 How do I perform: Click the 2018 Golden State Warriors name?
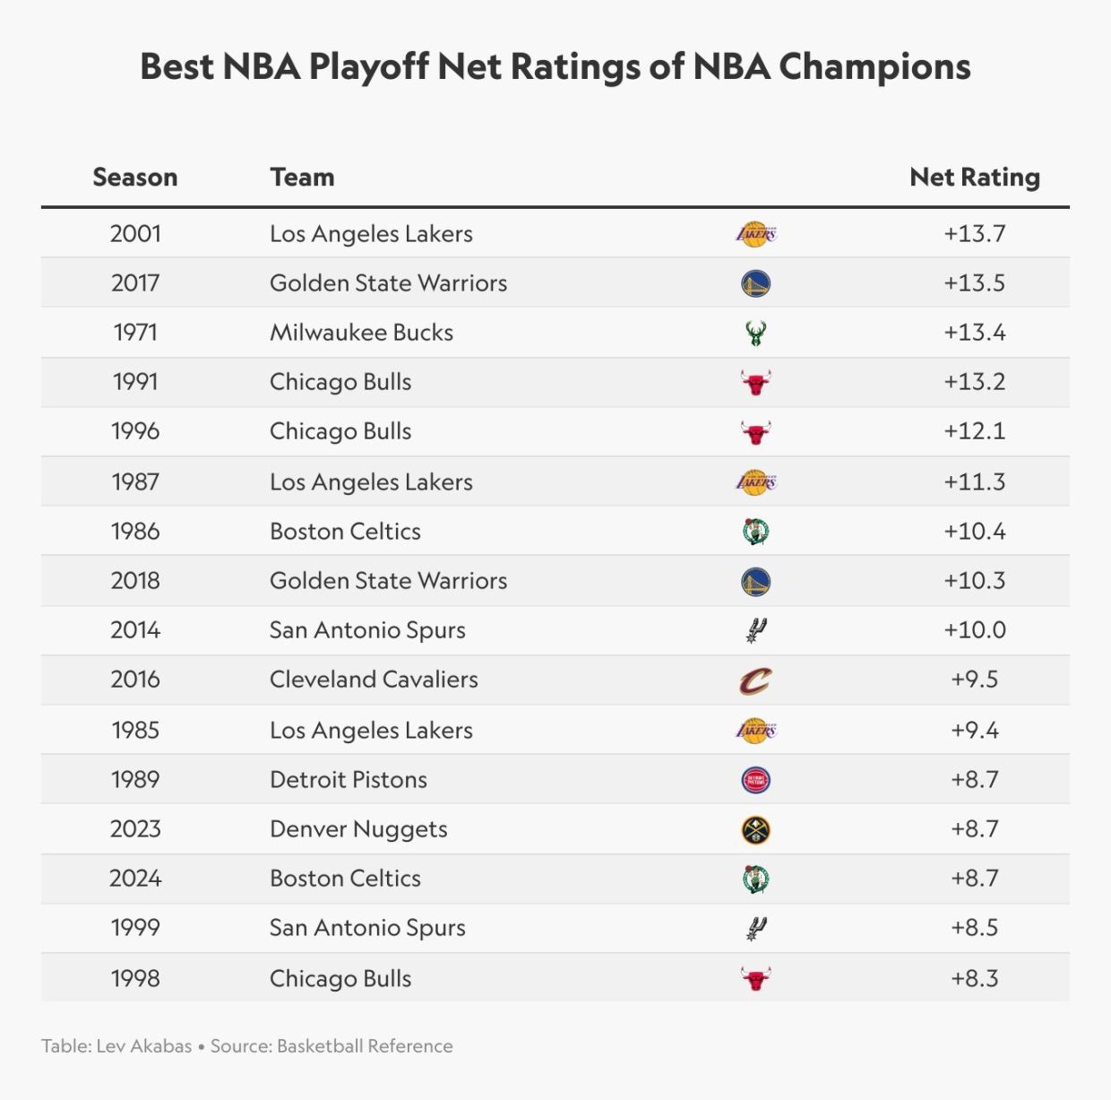pyautogui.click(x=388, y=581)
